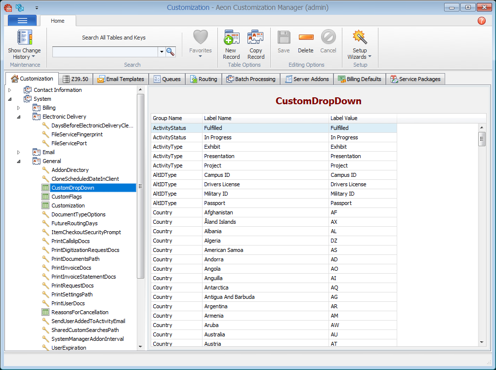Click the search magnifier icon

tap(171, 52)
